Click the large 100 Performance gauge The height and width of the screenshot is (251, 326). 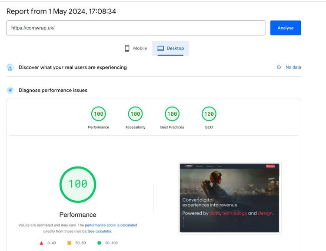pyautogui.click(x=78, y=184)
